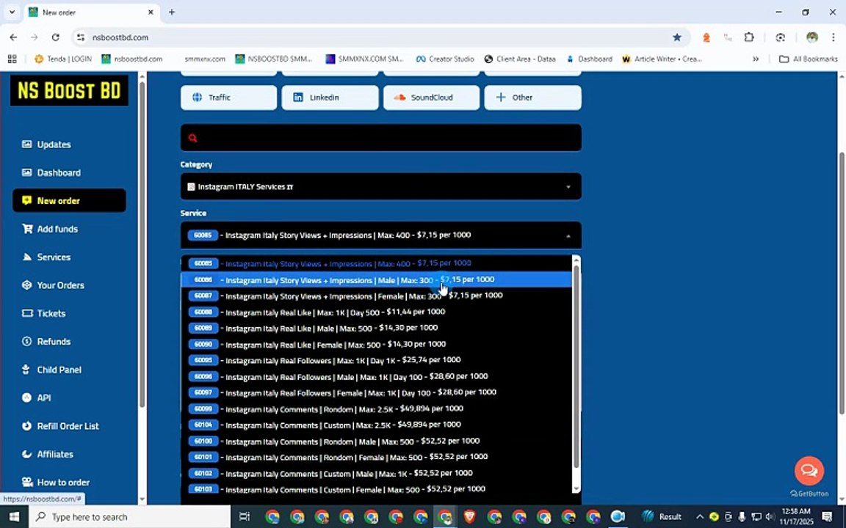This screenshot has width=846, height=528.
Task: Open the Updates sidebar item
Action: (x=46, y=144)
